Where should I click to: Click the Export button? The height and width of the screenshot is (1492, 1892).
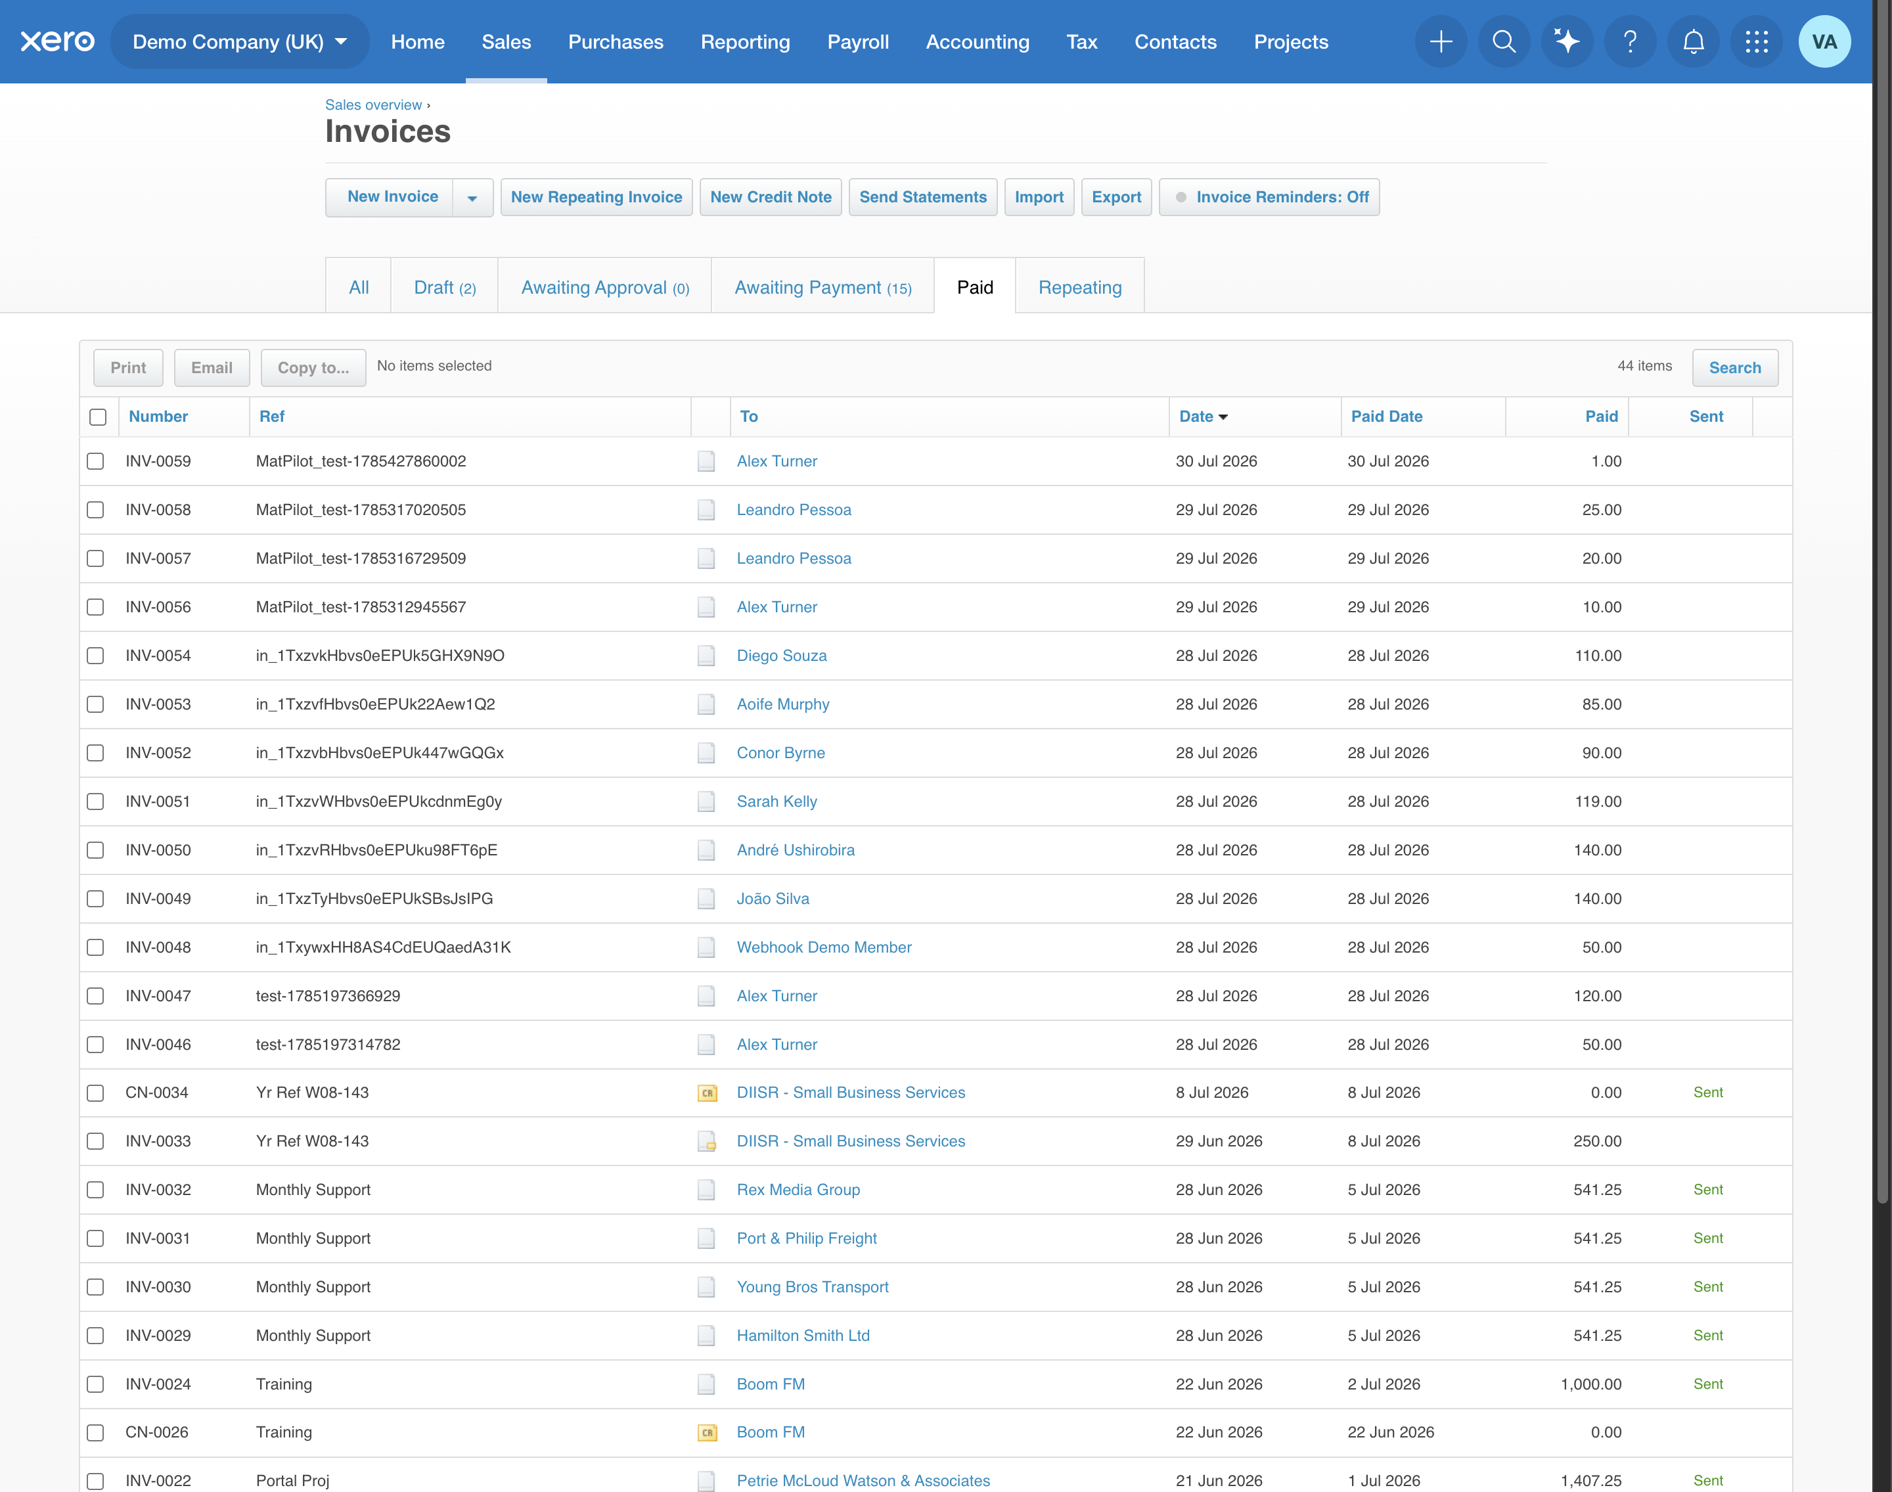tap(1116, 196)
